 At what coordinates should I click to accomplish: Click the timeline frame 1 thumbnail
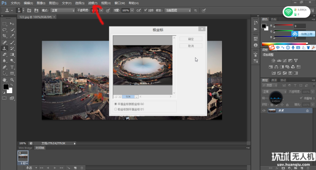click(23, 156)
